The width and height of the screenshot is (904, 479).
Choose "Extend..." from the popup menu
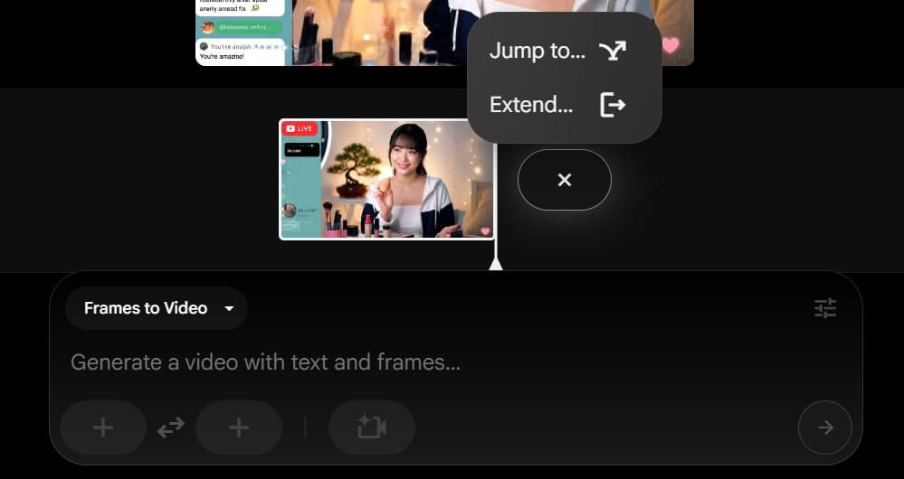tap(531, 105)
